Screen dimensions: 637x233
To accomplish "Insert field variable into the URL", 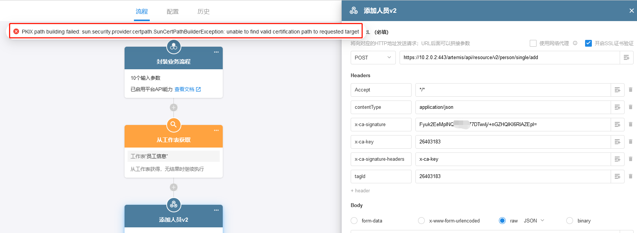I will tap(626, 58).
